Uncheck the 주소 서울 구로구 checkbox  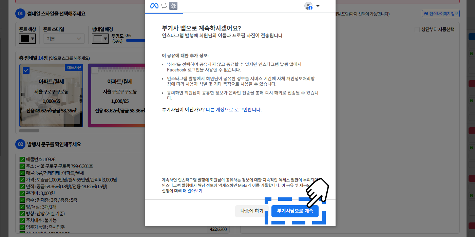click(x=22, y=166)
